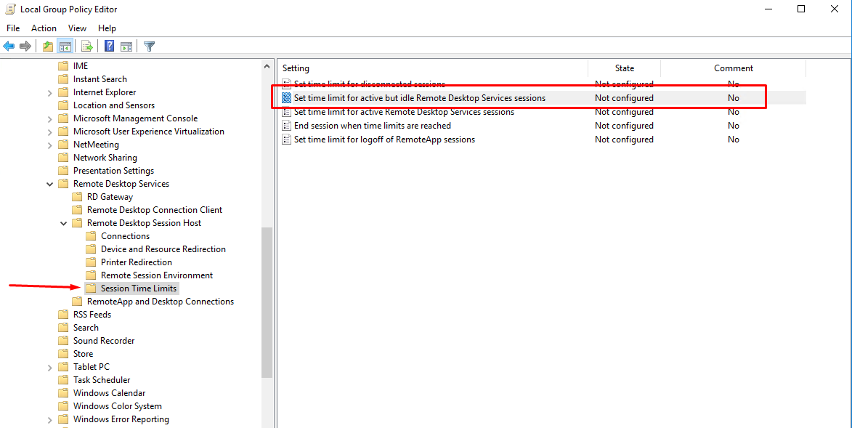Click the Back arrow toolbar icon
Screen dimensions: 852x428
(x=9, y=47)
